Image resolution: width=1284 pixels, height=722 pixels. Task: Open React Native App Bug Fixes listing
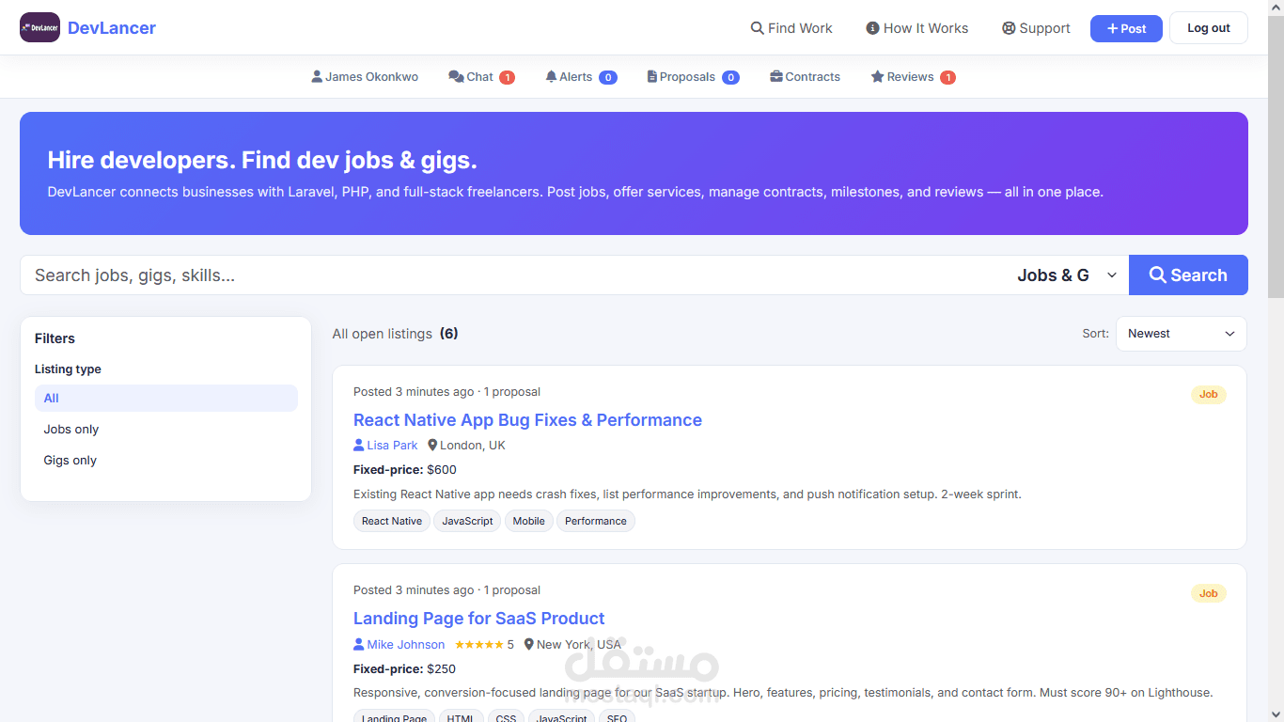coord(527,420)
